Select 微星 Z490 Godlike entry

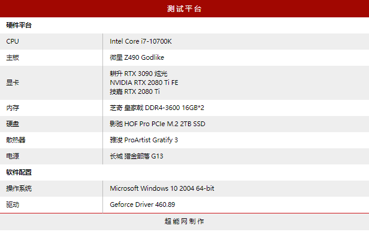pos(137,57)
